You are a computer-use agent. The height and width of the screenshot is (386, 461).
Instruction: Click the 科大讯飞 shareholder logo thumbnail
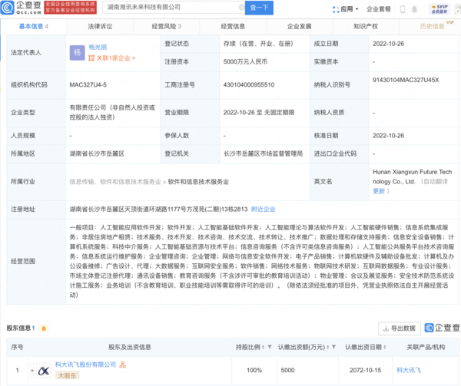click(x=44, y=371)
